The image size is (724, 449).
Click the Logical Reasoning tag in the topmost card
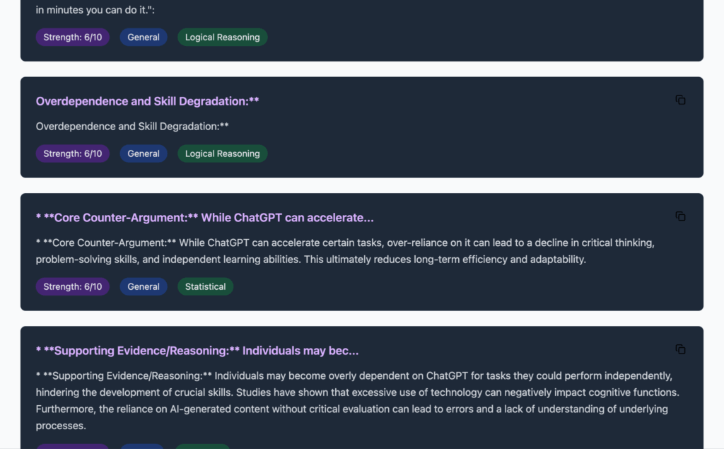(x=222, y=37)
